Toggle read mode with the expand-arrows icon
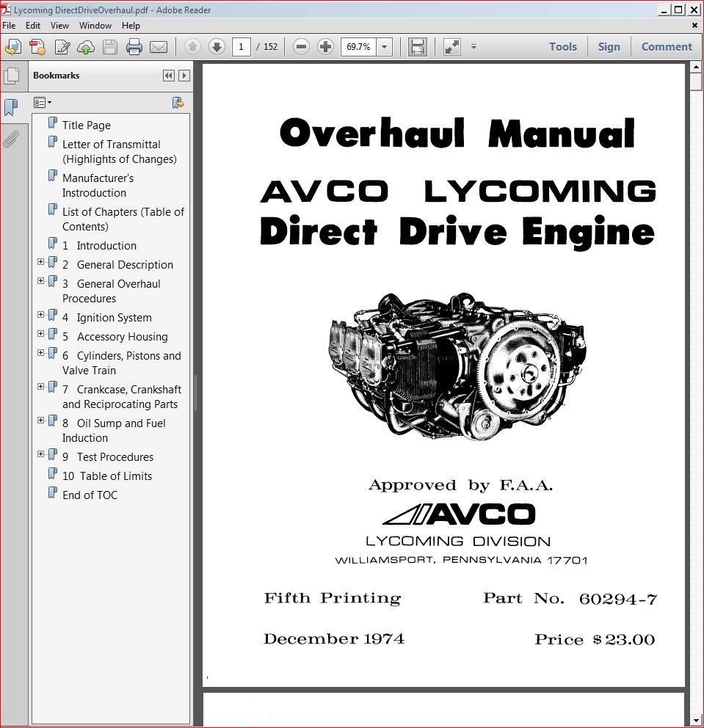 coord(452,47)
